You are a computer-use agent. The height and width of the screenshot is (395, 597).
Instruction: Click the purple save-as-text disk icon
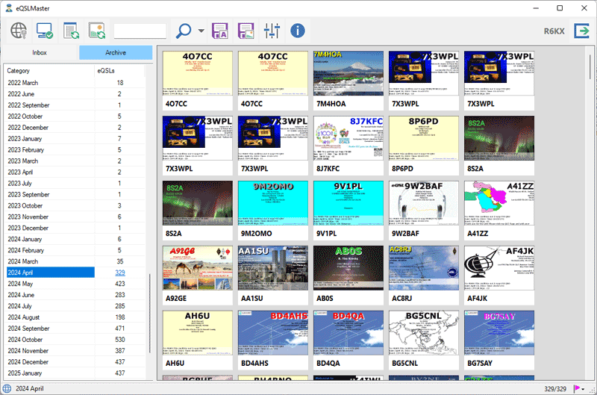click(220, 31)
